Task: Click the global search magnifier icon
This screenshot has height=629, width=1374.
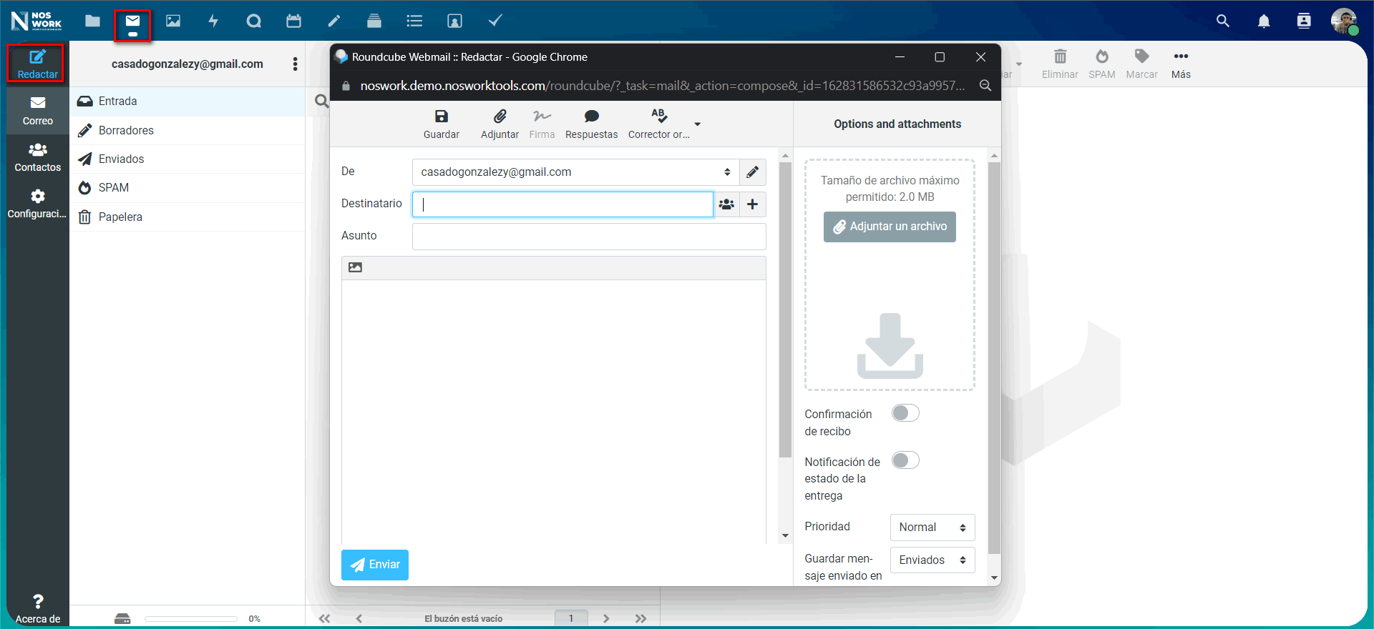Action: [1223, 21]
